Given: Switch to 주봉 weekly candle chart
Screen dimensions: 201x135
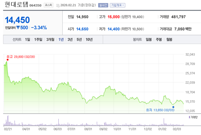Looking at the screenshot, I should coord(159,39).
